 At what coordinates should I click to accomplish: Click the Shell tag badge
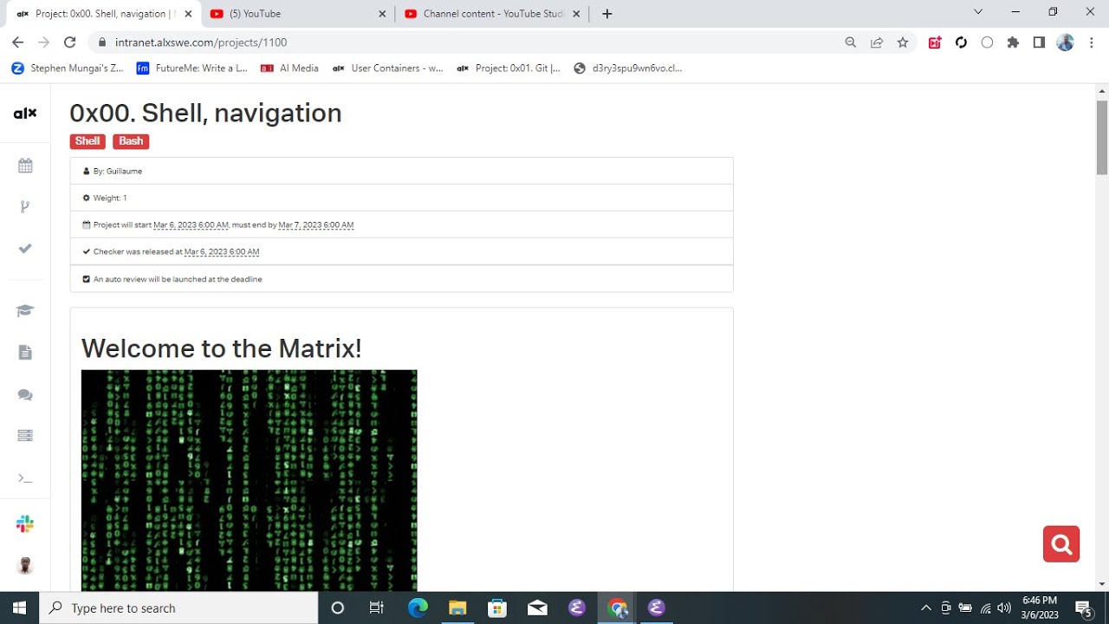tap(88, 141)
